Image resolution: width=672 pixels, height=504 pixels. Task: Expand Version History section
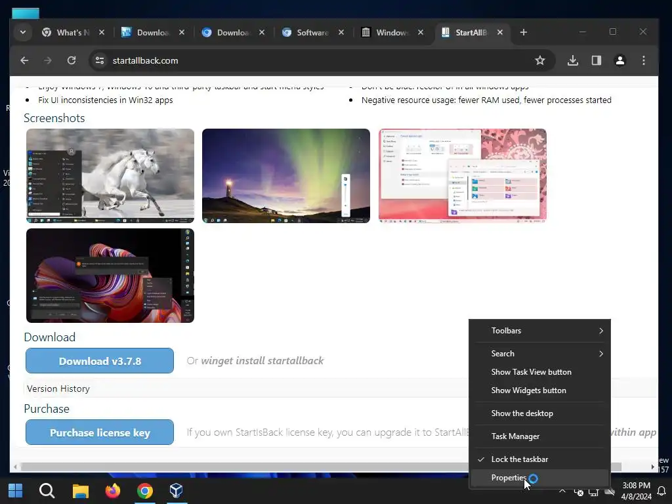coord(58,388)
